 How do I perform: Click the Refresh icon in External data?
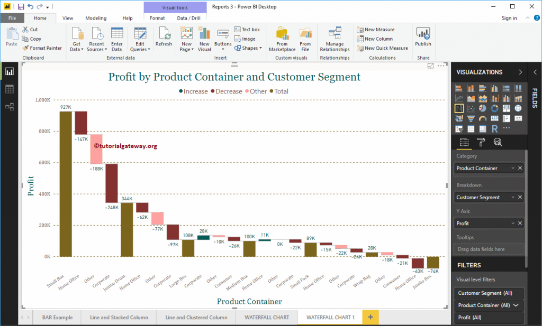click(164, 37)
